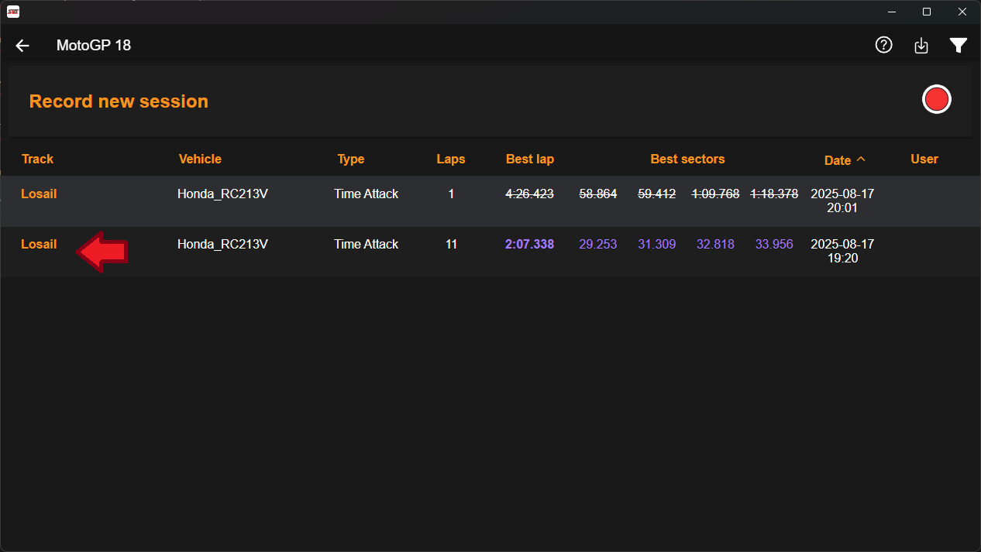Viewport: 981px width, 552px height.
Task: Click Time Attack in the 20:01 session row
Action: [366, 194]
